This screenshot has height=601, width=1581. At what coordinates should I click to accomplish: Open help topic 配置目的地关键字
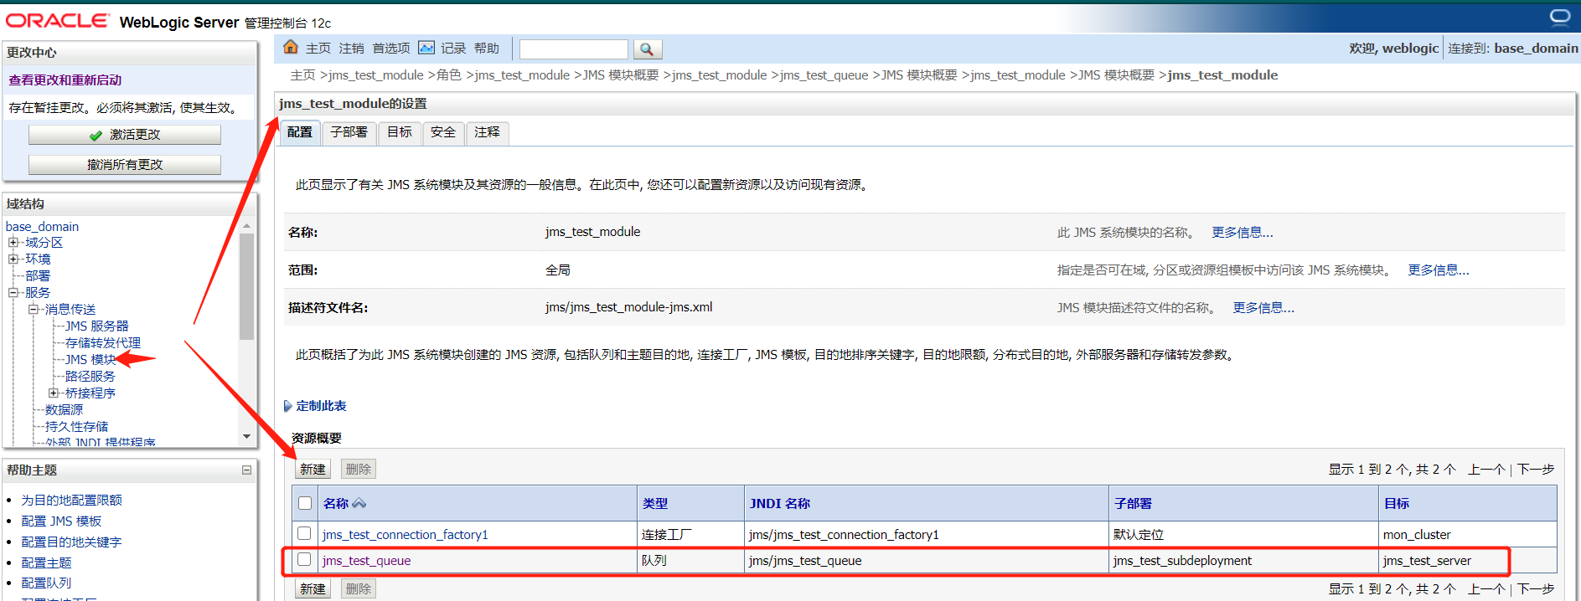pyautogui.click(x=71, y=542)
